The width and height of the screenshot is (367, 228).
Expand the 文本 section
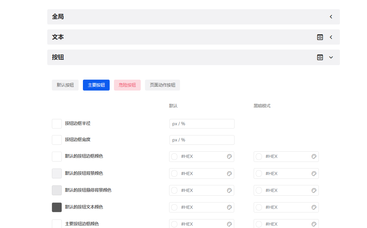point(331,37)
